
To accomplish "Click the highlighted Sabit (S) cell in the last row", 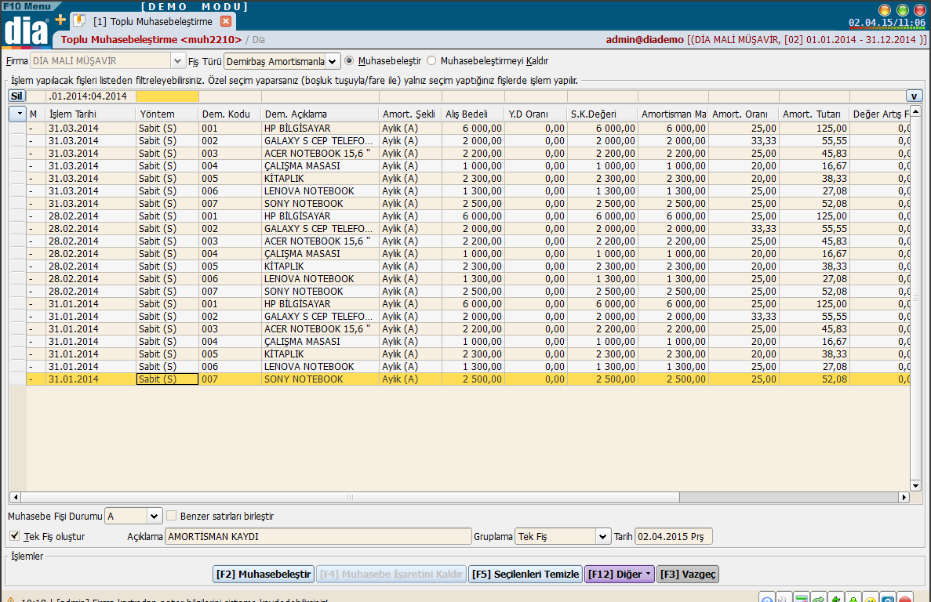I will [x=167, y=379].
